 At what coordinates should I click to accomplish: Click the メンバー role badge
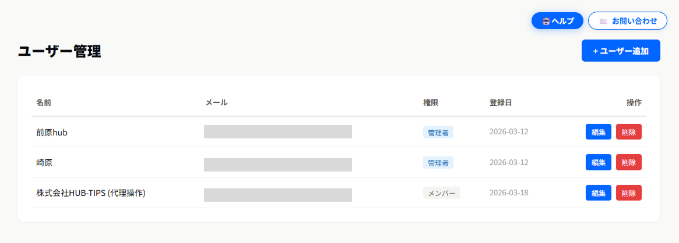[x=442, y=193]
